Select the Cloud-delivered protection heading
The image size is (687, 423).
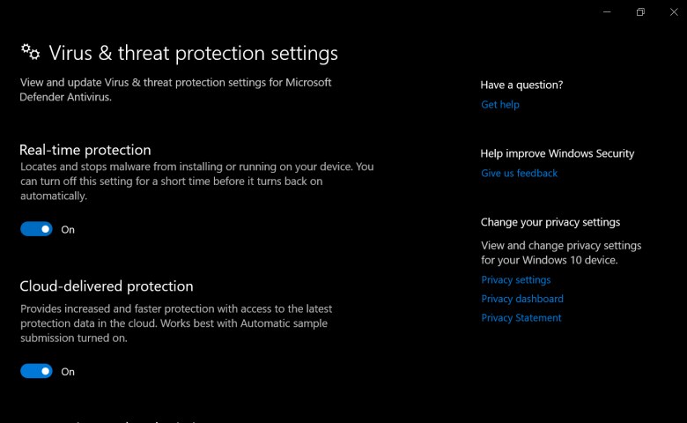coord(107,286)
